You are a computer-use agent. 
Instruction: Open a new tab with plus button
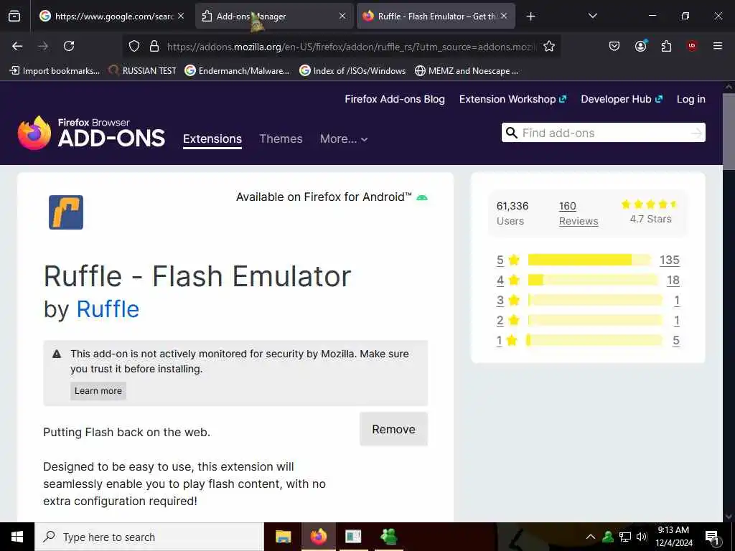(530, 17)
